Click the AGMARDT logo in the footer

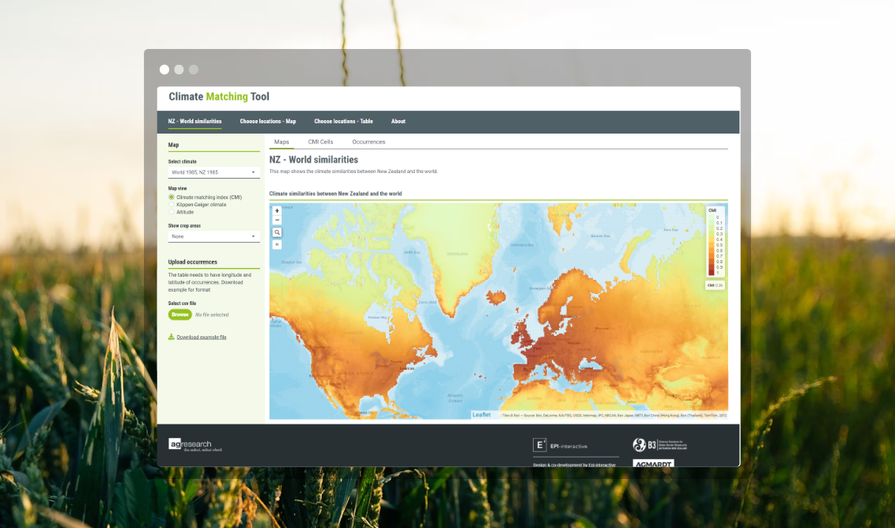click(x=654, y=463)
